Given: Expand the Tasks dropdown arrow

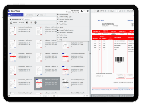Looking at the screenshot, I should tap(45, 16).
